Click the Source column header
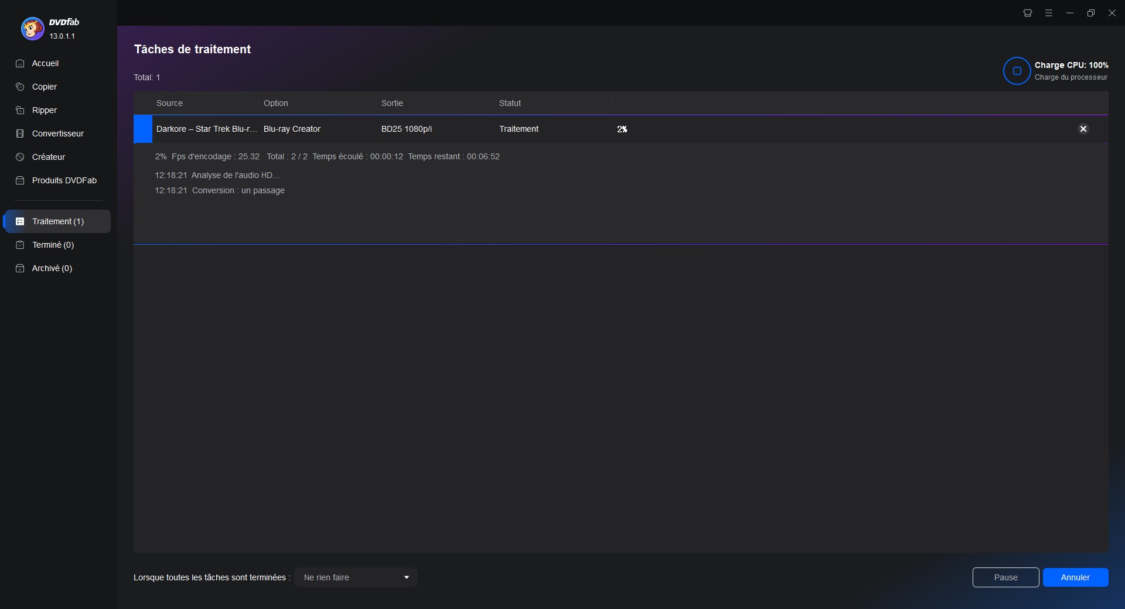The image size is (1125, 609). click(169, 103)
